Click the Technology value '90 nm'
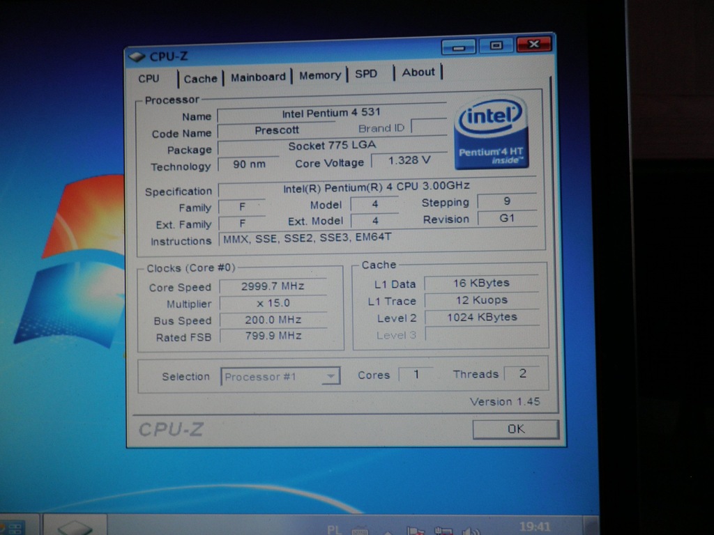The width and height of the screenshot is (714, 535). (249, 164)
